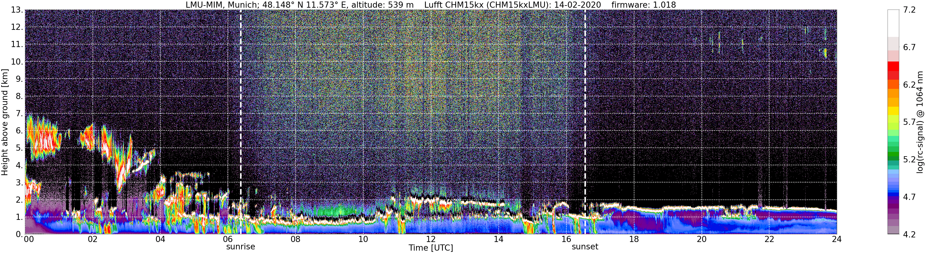Click the x-axis tick label '16'

tap(566, 239)
